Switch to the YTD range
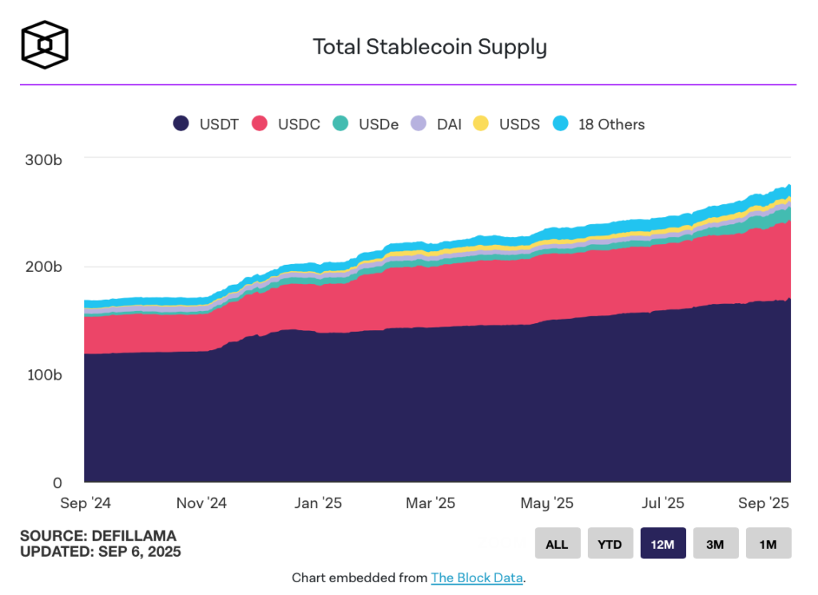The image size is (818, 595). tap(610, 543)
